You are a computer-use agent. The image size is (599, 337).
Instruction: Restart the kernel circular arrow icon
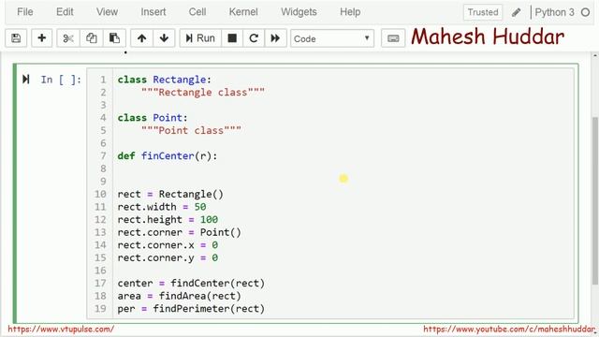point(254,38)
